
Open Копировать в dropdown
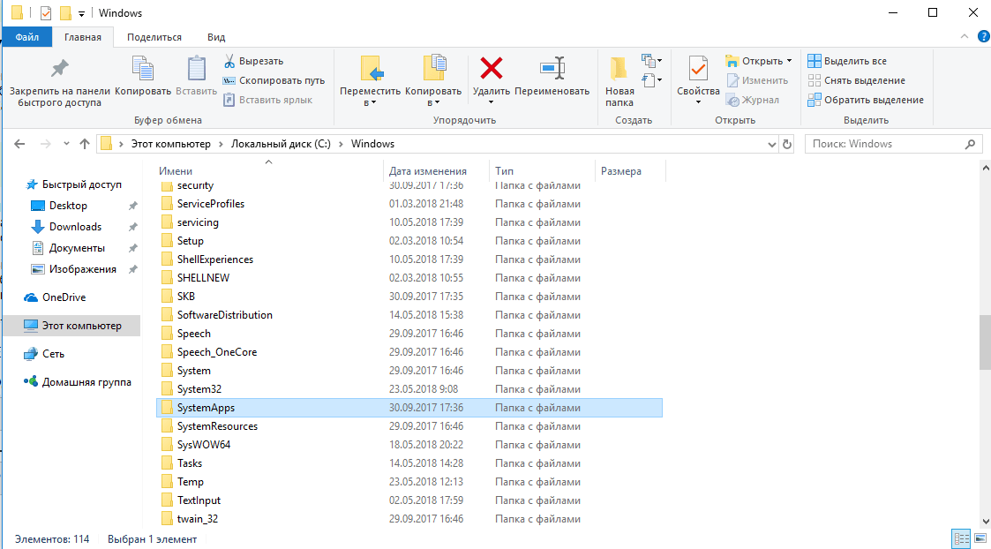433,81
